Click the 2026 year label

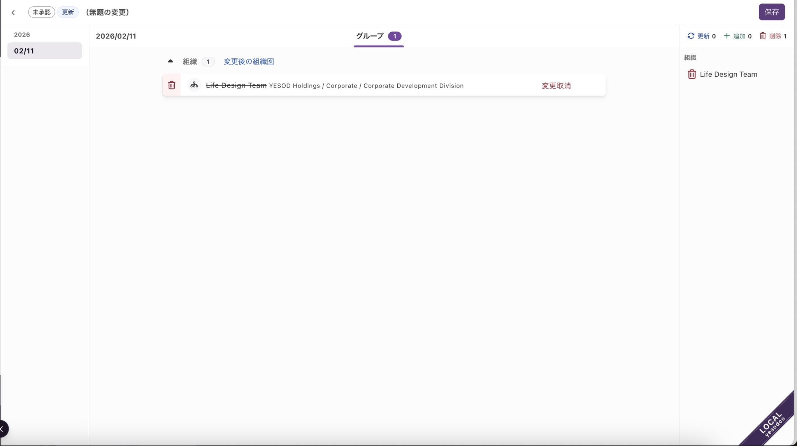pyautogui.click(x=22, y=35)
